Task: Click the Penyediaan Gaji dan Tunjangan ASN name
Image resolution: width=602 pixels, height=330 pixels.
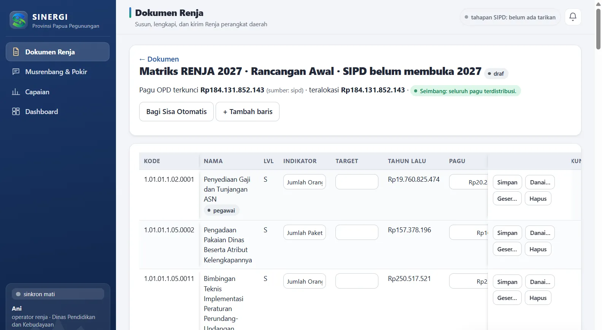Action: click(227, 189)
